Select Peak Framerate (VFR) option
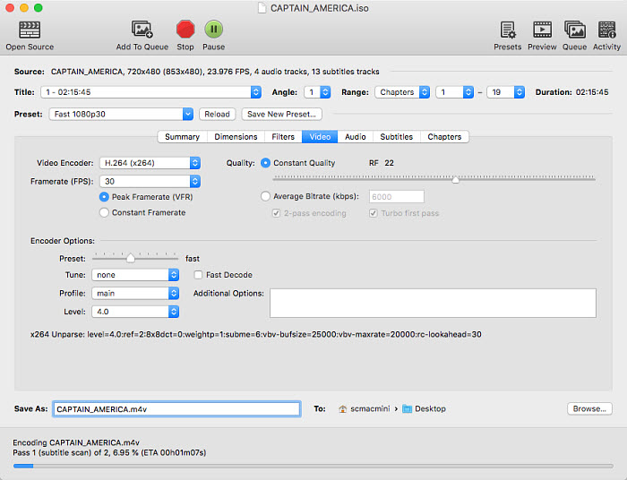 pos(104,197)
